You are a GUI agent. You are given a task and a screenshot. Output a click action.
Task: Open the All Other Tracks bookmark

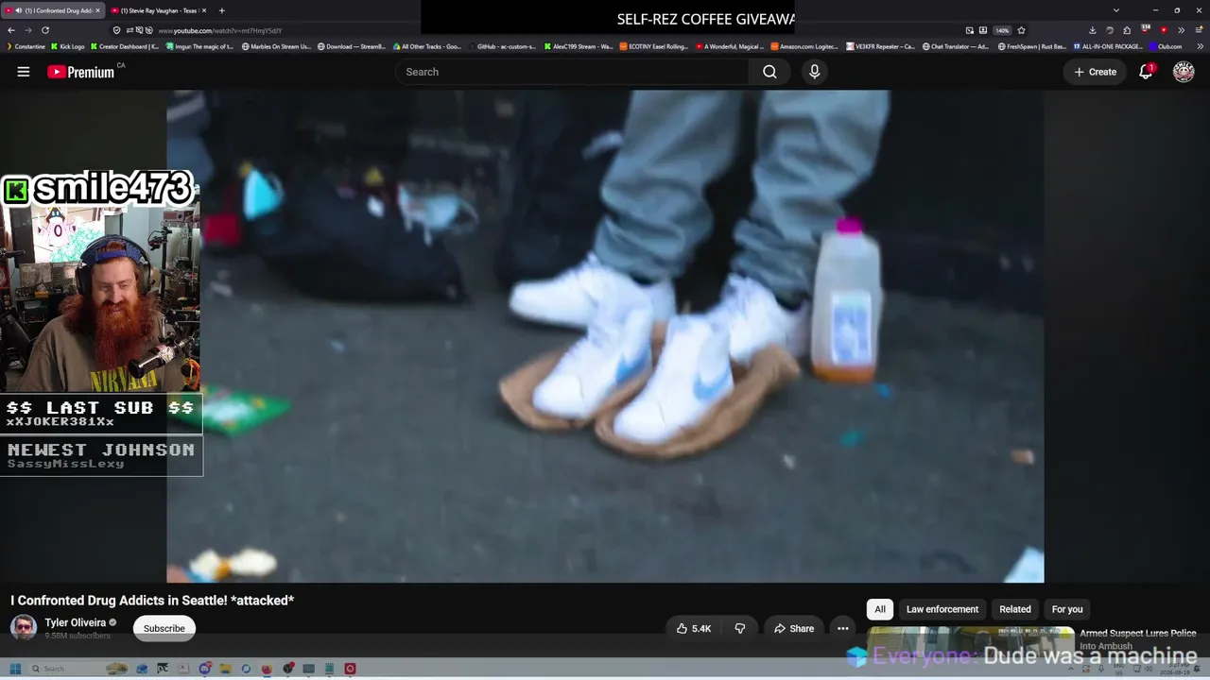coord(427,46)
